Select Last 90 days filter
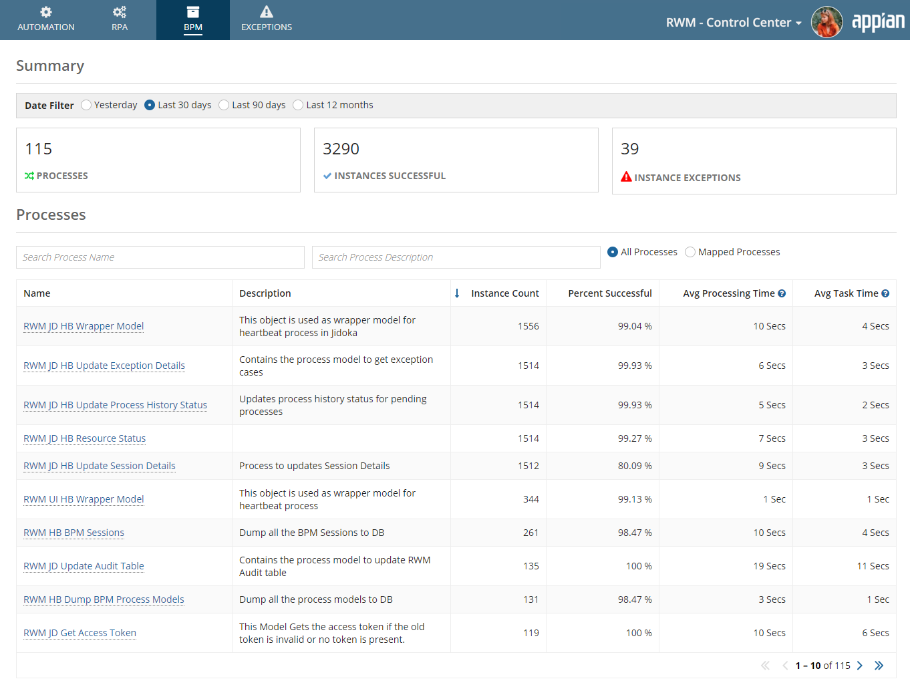 tap(224, 105)
